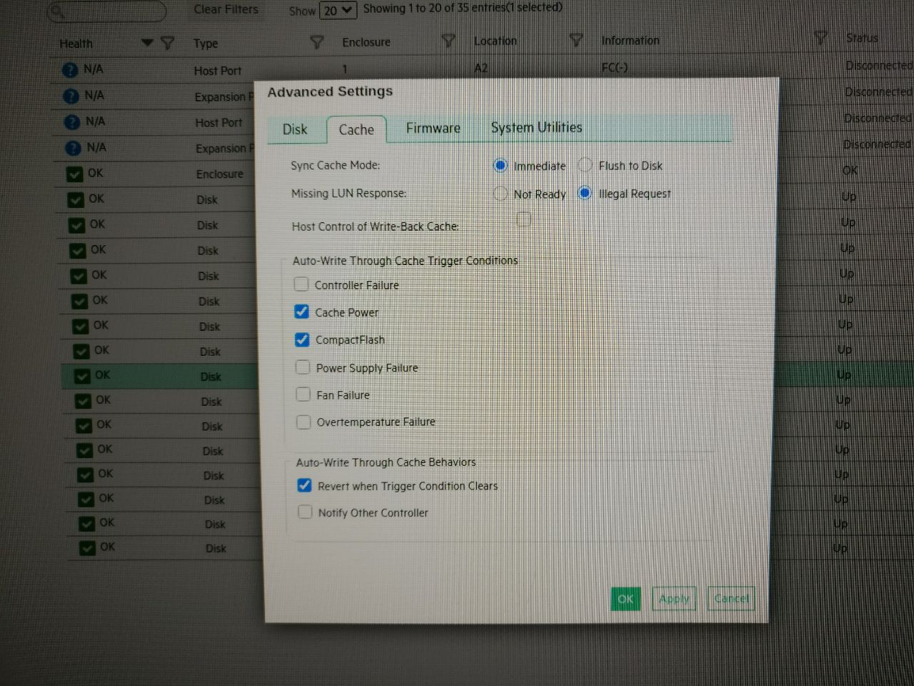Enable the Fan Failure checkbox
This screenshot has height=686, width=914.
pos(303,394)
